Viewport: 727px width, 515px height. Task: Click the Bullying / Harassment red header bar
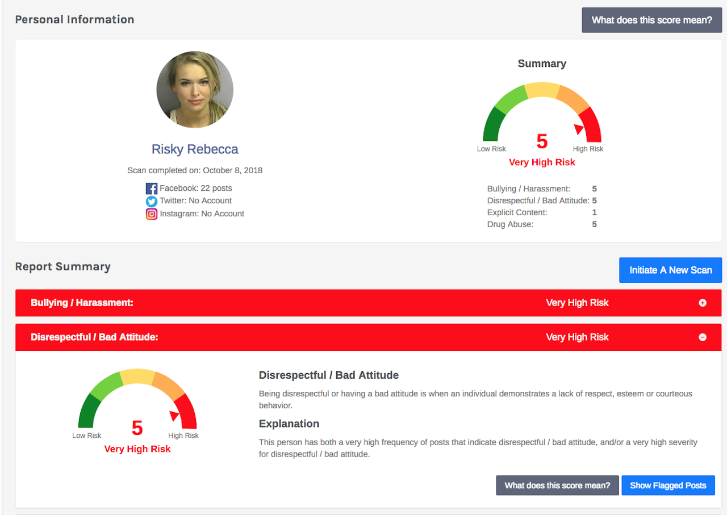click(341, 303)
